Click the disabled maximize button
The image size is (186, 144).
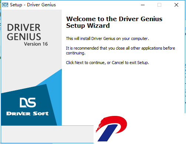click(x=159, y=5)
